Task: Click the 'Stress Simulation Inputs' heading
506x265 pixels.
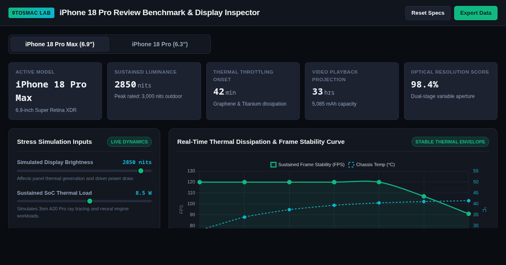Action: pyautogui.click(x=54, y=142)
